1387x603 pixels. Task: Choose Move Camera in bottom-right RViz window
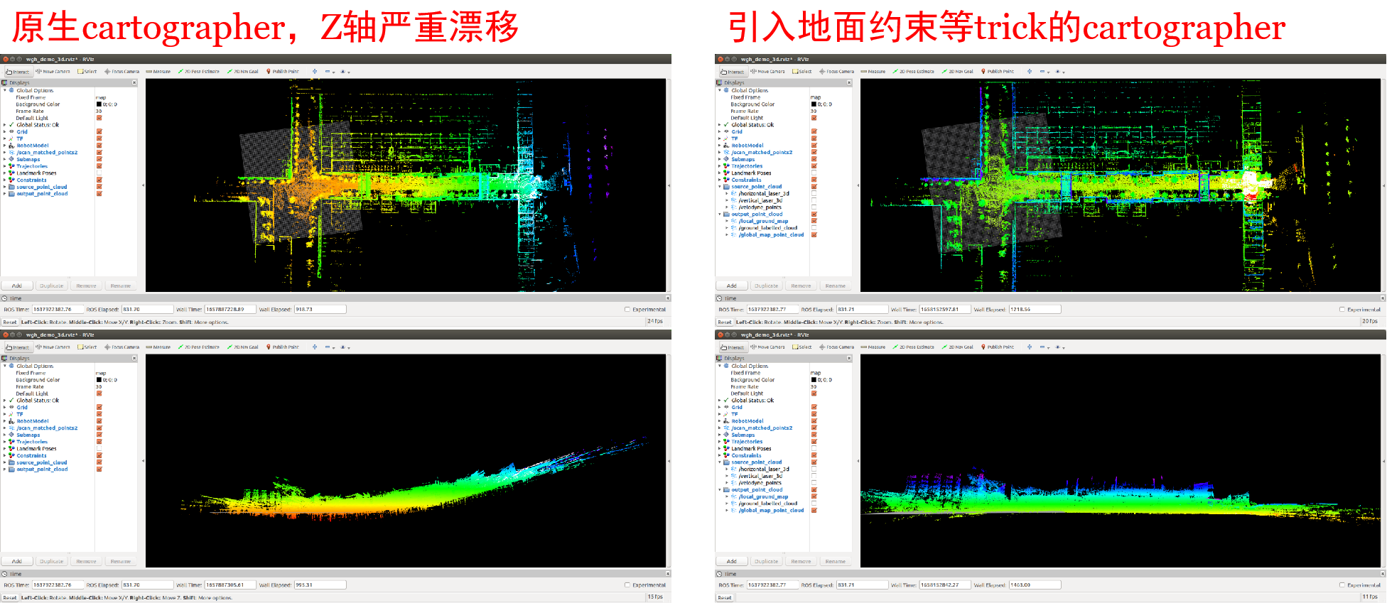coord(767,347)
